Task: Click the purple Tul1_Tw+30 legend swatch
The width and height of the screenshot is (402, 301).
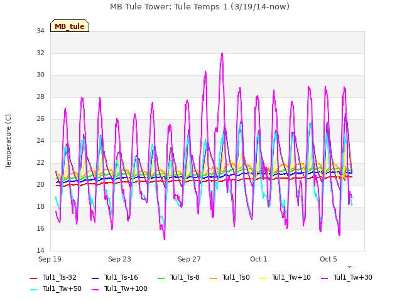Action: tap(324, 278)
